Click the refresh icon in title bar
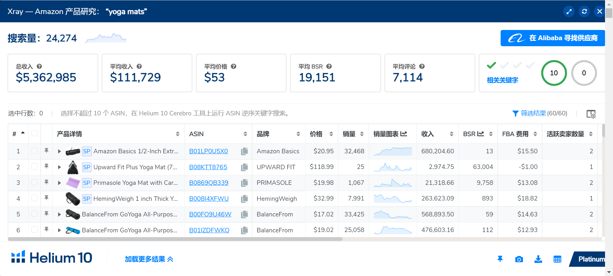This screenshot has height=276, width=613. point(584,11)
